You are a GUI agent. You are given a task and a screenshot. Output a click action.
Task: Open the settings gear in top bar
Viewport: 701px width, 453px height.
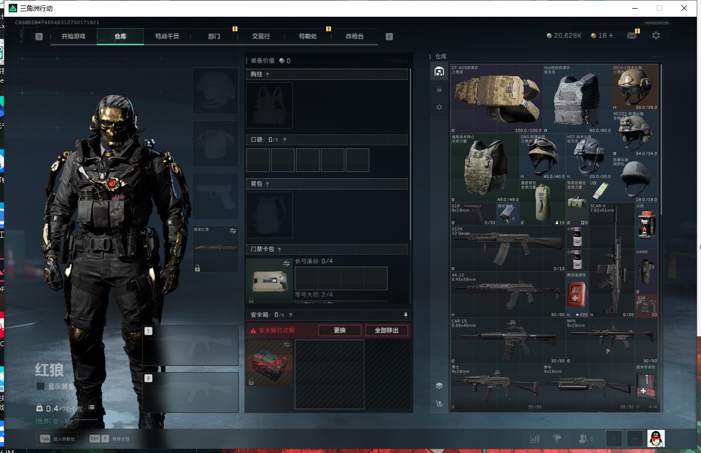click(x=656, y=36)
